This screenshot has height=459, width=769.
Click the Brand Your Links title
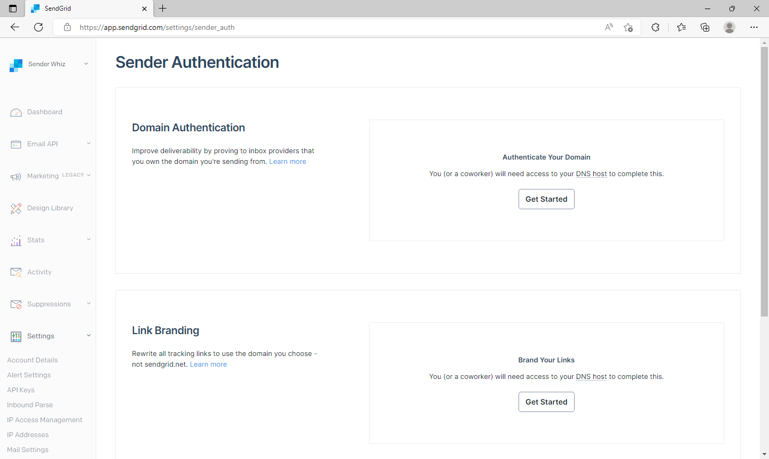546,360
